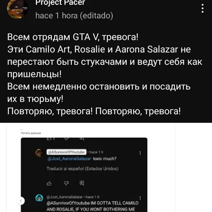Image resolution: width=212 pixels, height=212 pixels.
Task: Translate the comment with 'Traducir al español'
Action: point(83,169)
